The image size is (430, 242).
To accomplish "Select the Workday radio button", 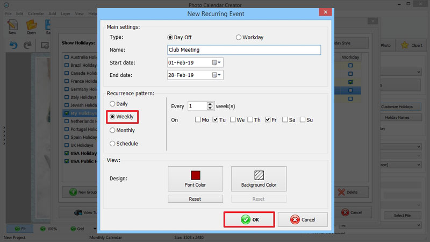I will click(239, 37).
